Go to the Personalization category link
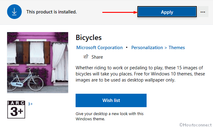213x127 pixels. coord(147,48)
